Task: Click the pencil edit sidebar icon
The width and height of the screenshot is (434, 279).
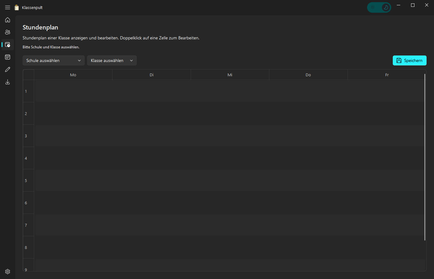Action: point(7,69)
